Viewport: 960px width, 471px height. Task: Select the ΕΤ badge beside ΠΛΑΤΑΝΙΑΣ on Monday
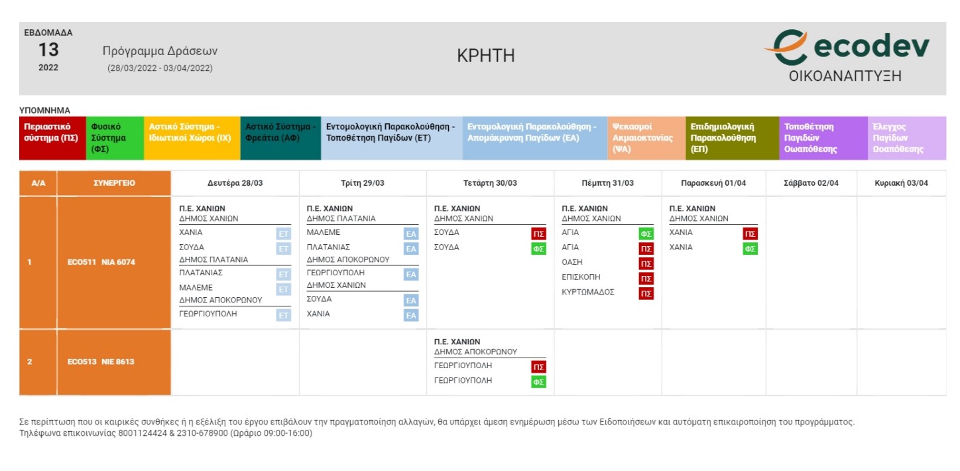[x=284, y=274]
